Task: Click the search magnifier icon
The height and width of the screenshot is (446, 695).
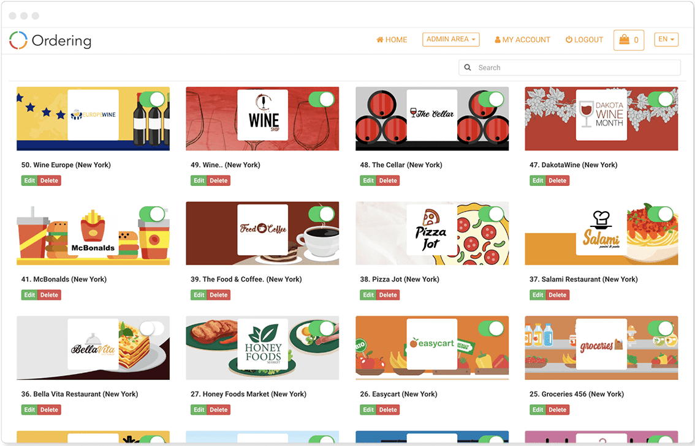Action: point(467,68)
